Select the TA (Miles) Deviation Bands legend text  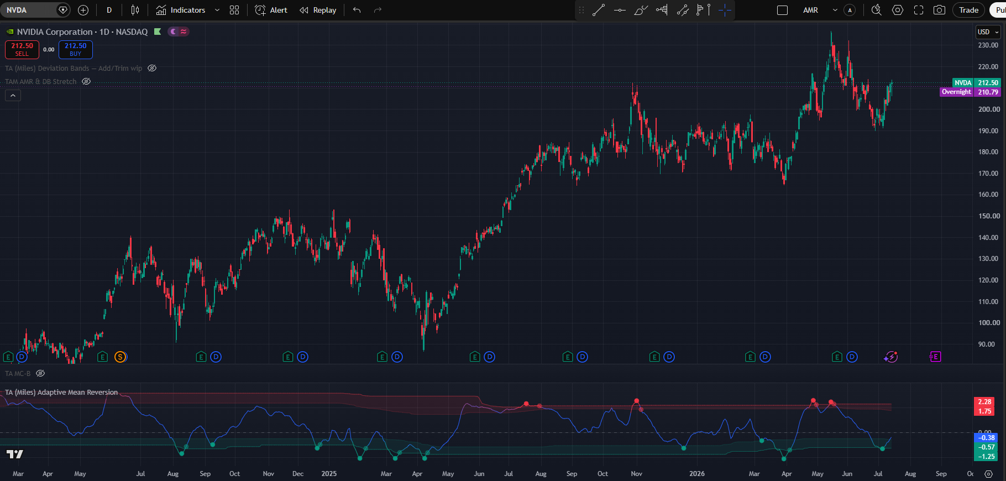(x=74, y=68)
